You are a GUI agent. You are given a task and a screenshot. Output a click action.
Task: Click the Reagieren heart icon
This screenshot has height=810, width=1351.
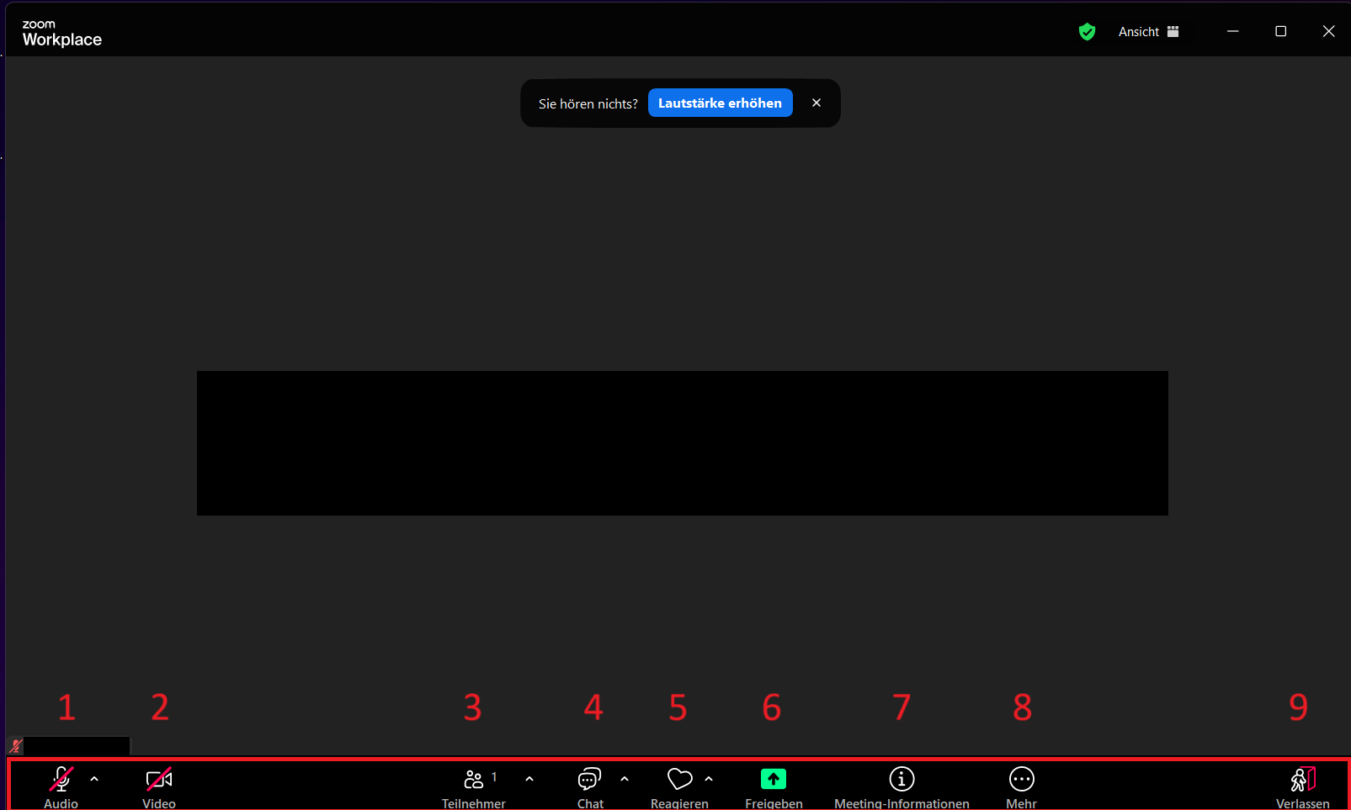point(679,781)
